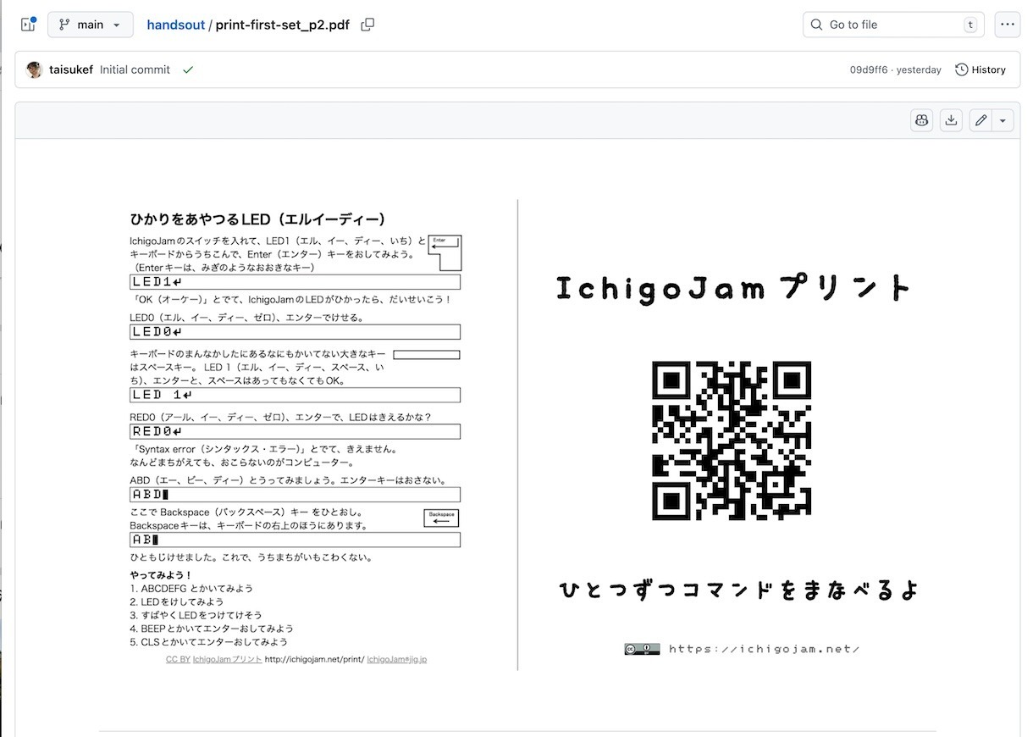Image resolution: width=1033 pixels, height=737 pixels.
Task: Focus the Go to file search field
Action: 892,25
